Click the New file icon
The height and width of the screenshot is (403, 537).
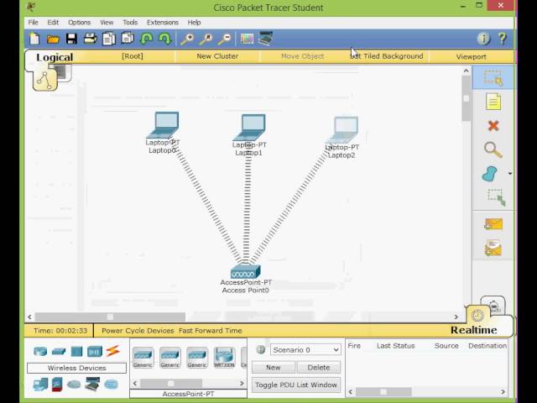pos(34,39)
